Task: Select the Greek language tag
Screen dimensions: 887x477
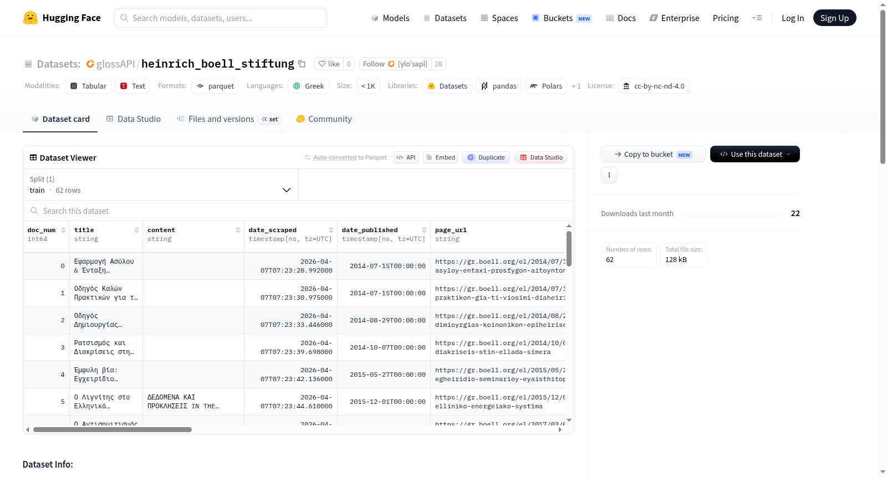Action: click(308, 86)
